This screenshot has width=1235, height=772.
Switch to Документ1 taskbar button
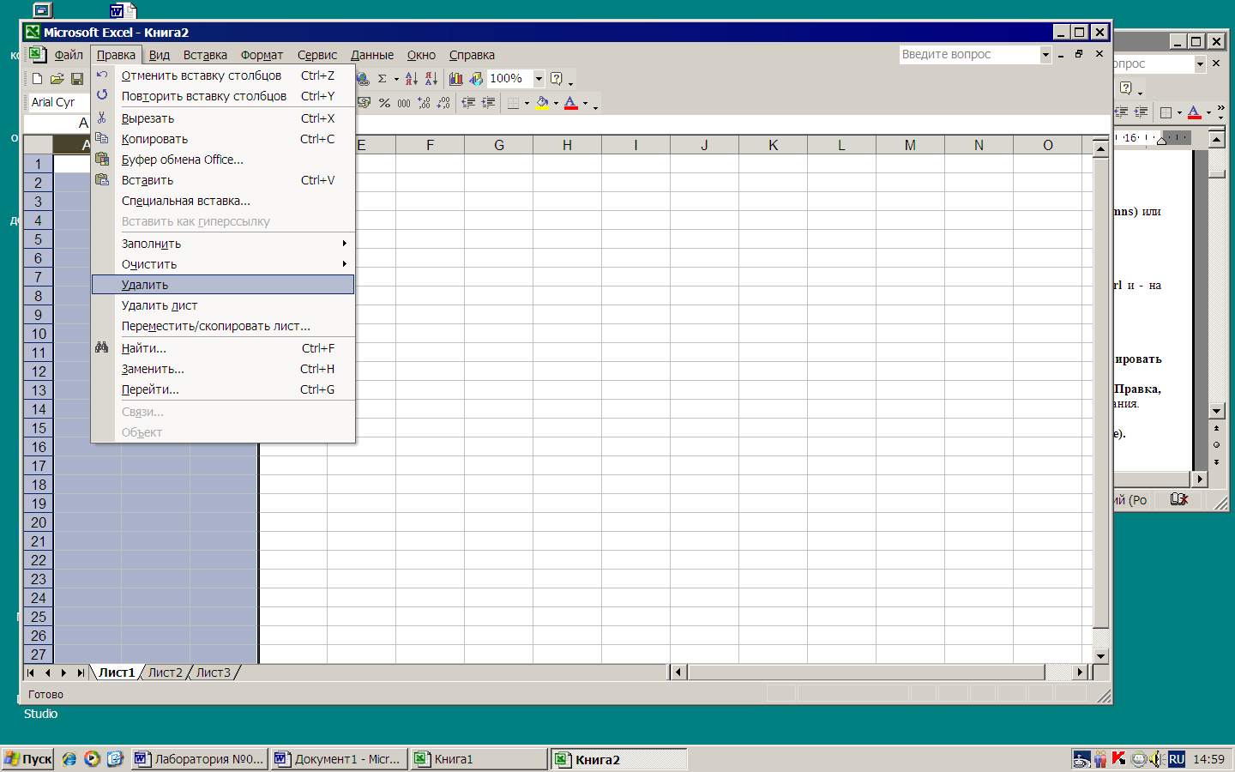[x=338, y=759]
